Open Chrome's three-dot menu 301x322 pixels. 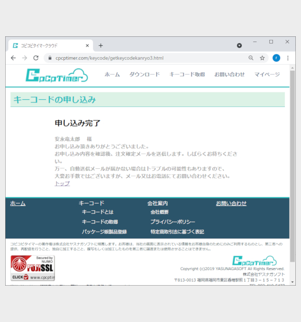288,58
